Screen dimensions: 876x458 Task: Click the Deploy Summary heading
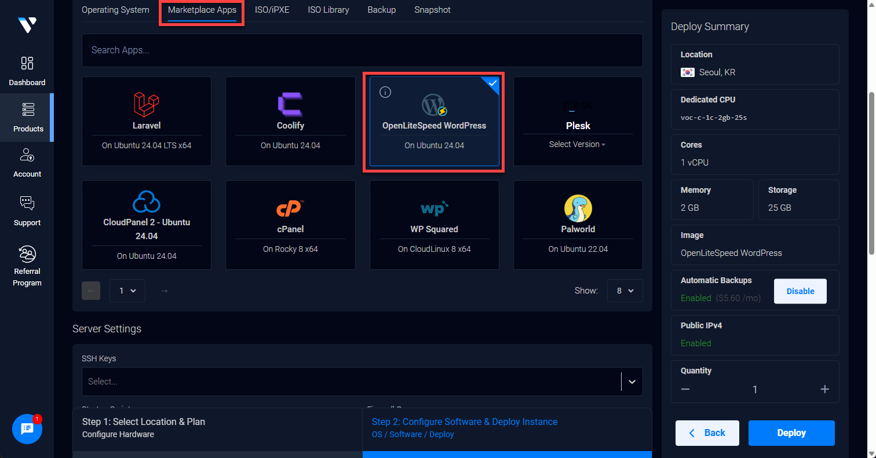click(x=710, y=27)
